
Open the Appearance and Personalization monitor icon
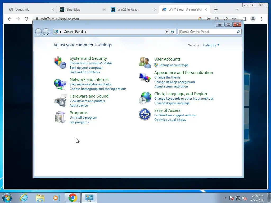click(x=145, y=78)
